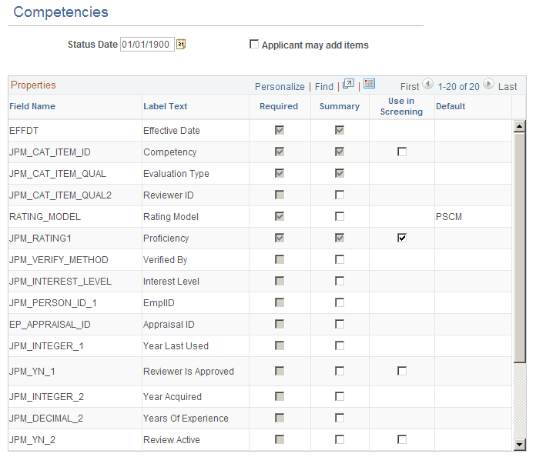Sort by Field Name column header
Image resolution: width=536 pixels, height=457 pixels.
point(32,106)
